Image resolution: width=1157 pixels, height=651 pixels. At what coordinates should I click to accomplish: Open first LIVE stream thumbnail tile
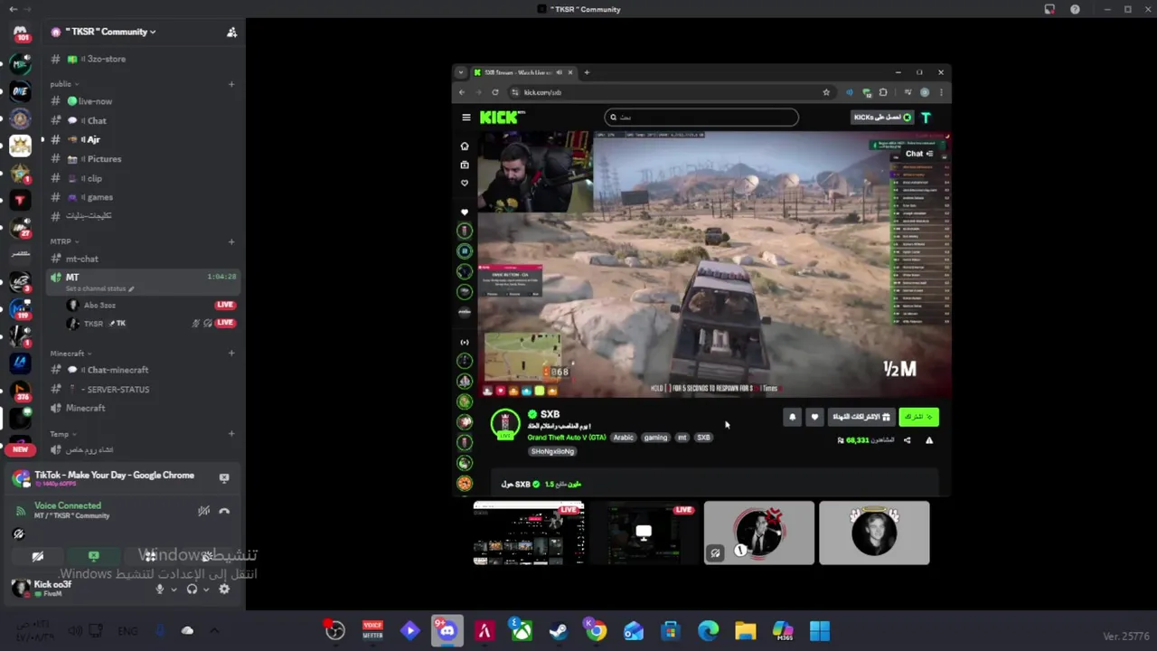point(529,533)
